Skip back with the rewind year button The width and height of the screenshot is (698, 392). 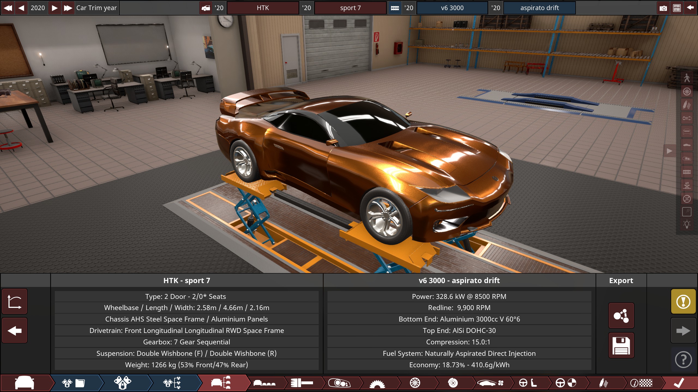click(8, 8)
